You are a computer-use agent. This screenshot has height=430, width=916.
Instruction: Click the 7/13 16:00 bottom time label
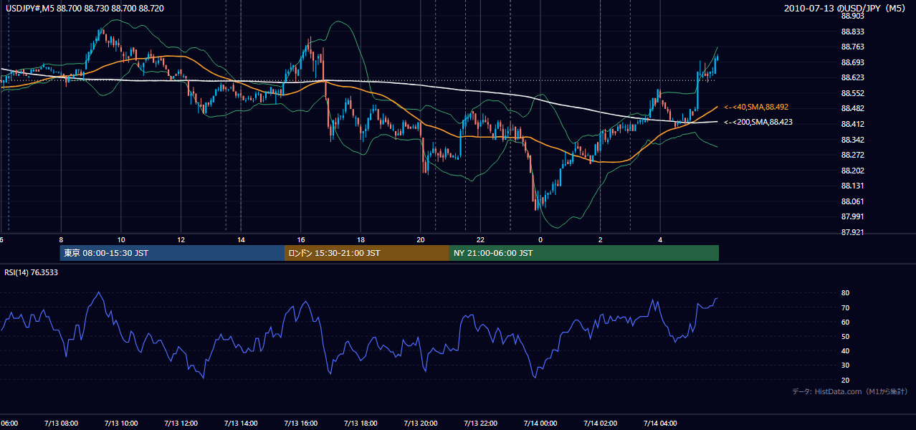point(300,424)
